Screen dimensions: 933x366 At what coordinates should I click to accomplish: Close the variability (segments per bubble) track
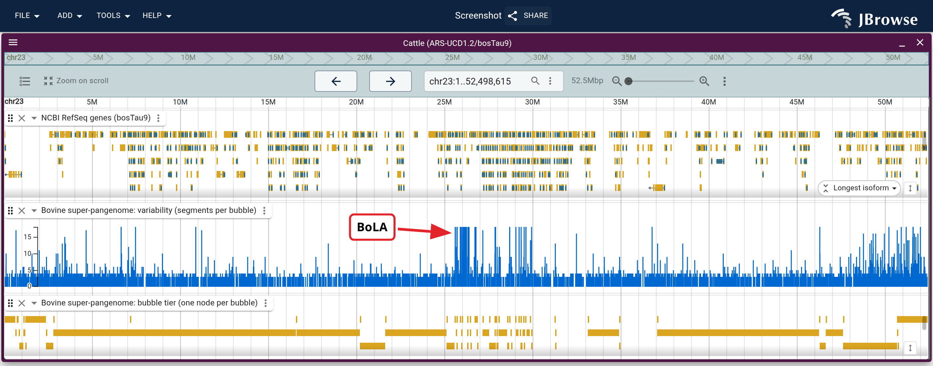click(22, 211)
